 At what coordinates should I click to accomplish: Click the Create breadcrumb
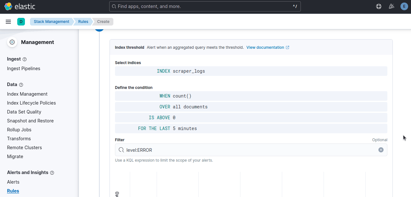(x=103, y=22)
